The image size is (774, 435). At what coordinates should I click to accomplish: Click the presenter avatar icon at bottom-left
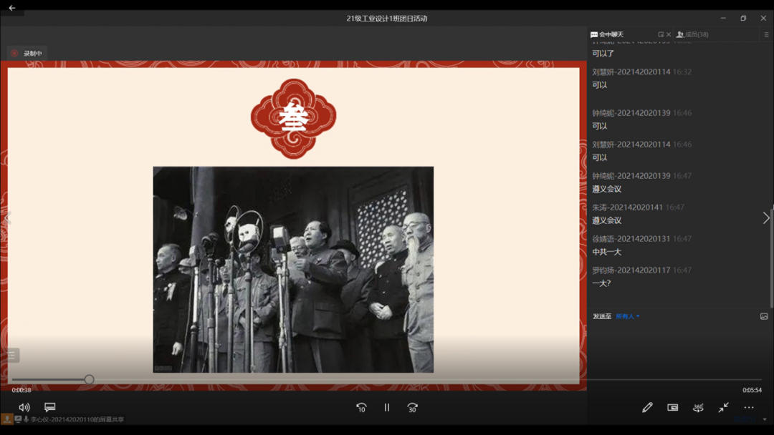click(7, 419)
